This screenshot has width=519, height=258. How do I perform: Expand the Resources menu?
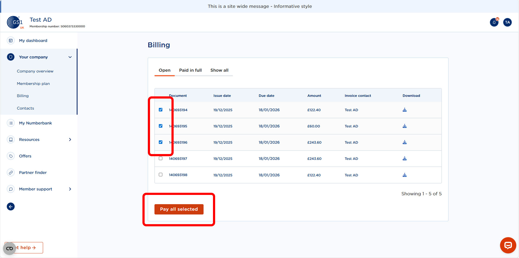point(70,139)
